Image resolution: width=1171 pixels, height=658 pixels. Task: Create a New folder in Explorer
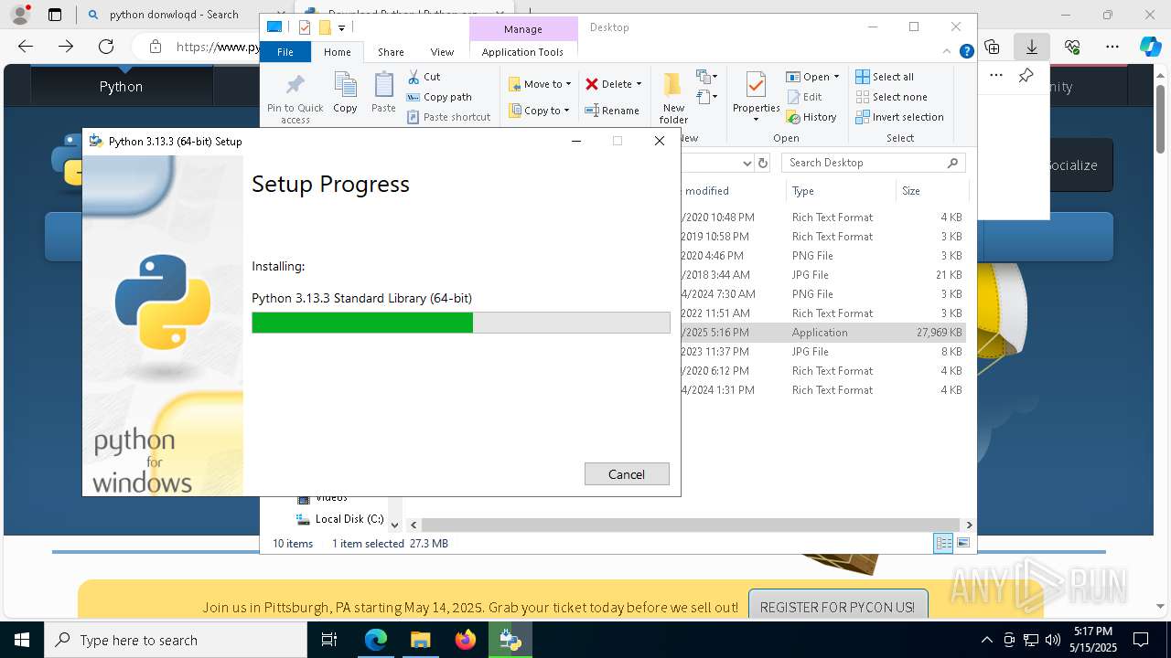(673, 98)
